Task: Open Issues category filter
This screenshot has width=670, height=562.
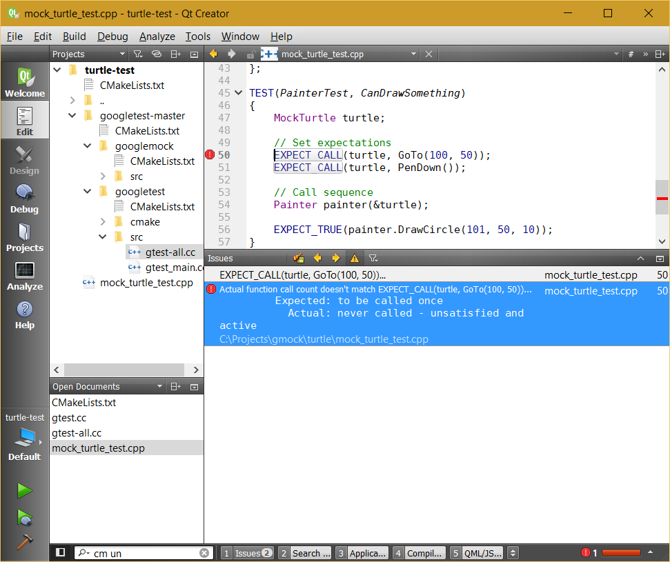Action: point(373,258)
